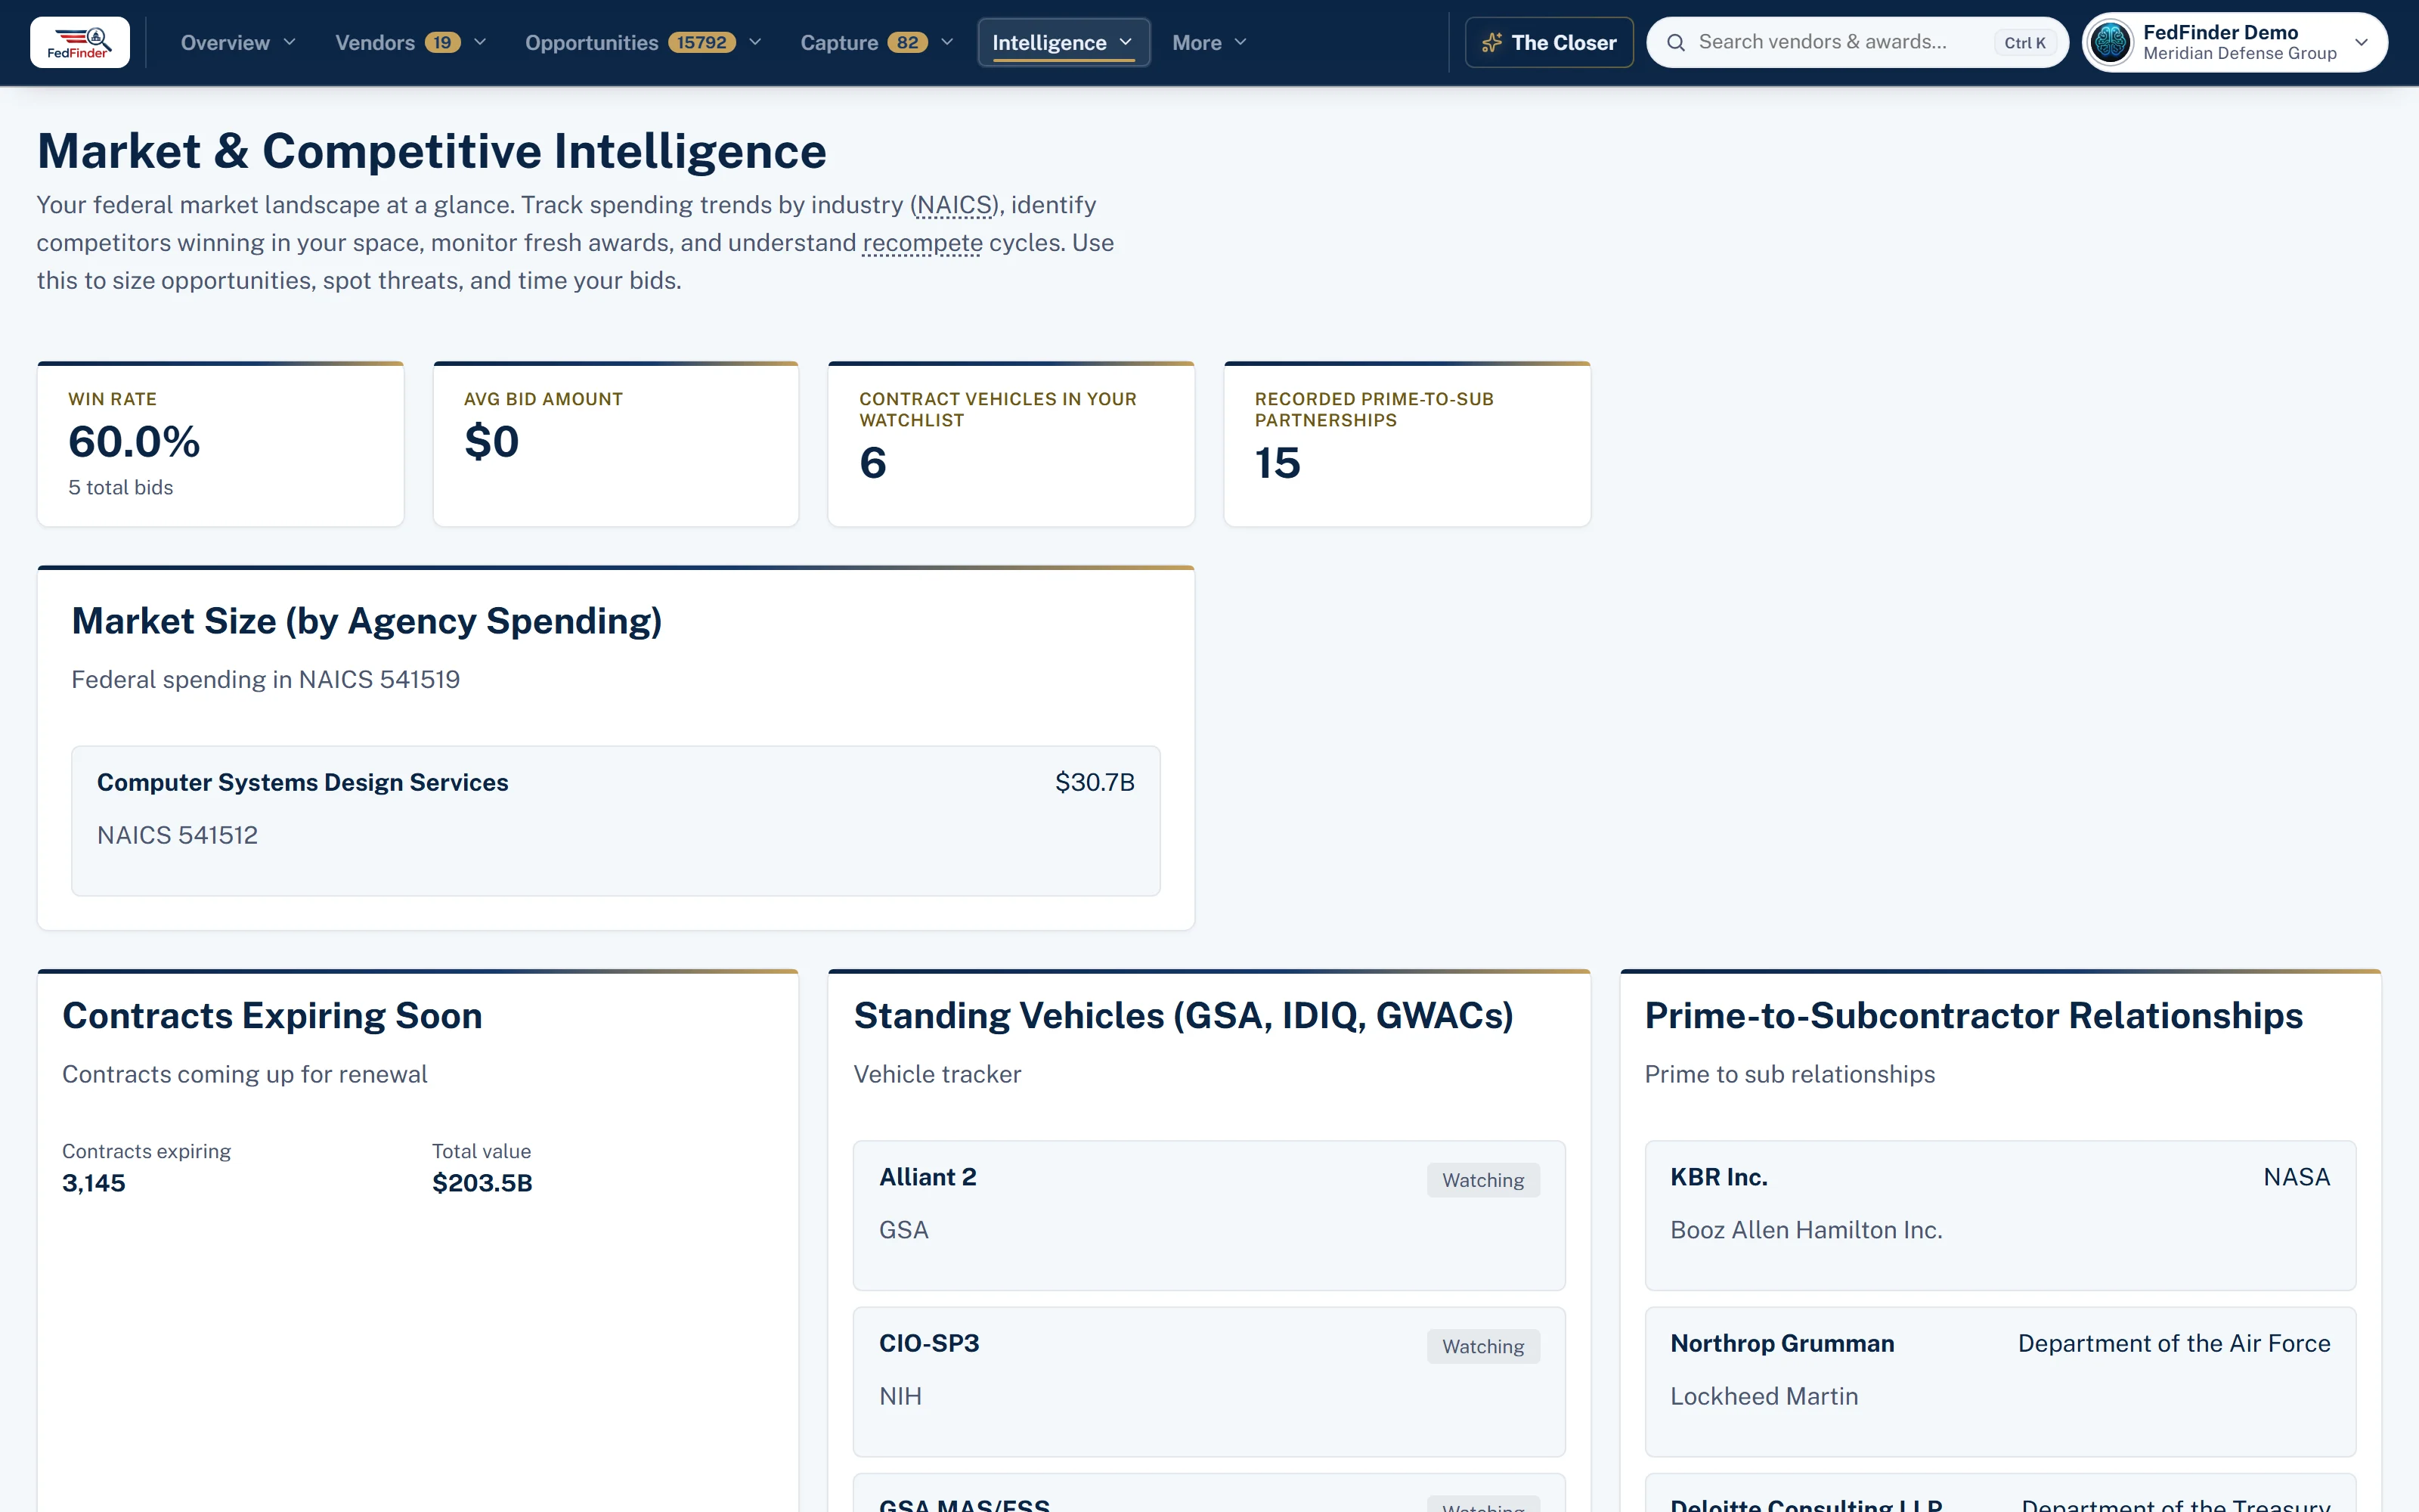Click the Prime-to-Subcontractor Relationships heading
The width and height of the screenshot is (2419, 1512).
click(1975, 1016)
